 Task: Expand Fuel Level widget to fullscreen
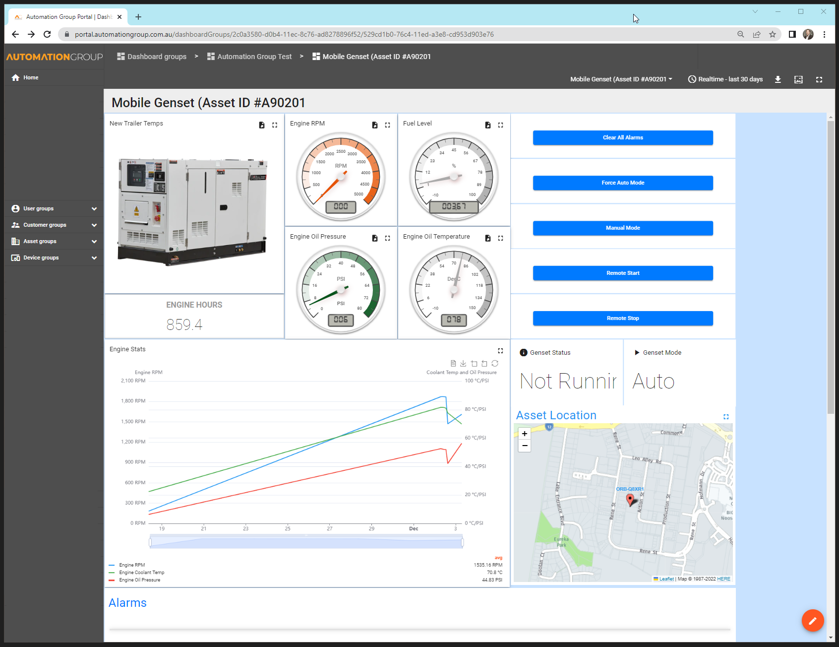500,125
